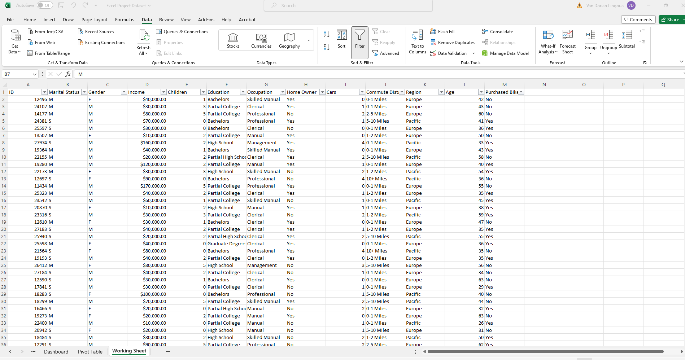The image size is (685, 360).
Task: Click inside the Search box
Action: [x=348, y=5]
